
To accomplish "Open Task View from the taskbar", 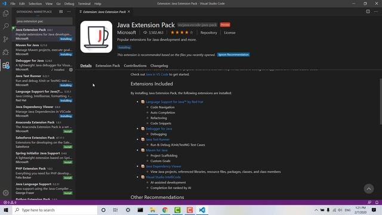I will click(115, 210).
